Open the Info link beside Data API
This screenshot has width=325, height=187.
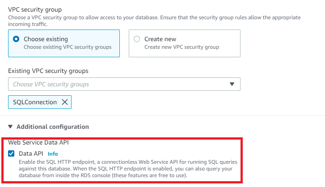pyautogui.click(x=53, y=154)
